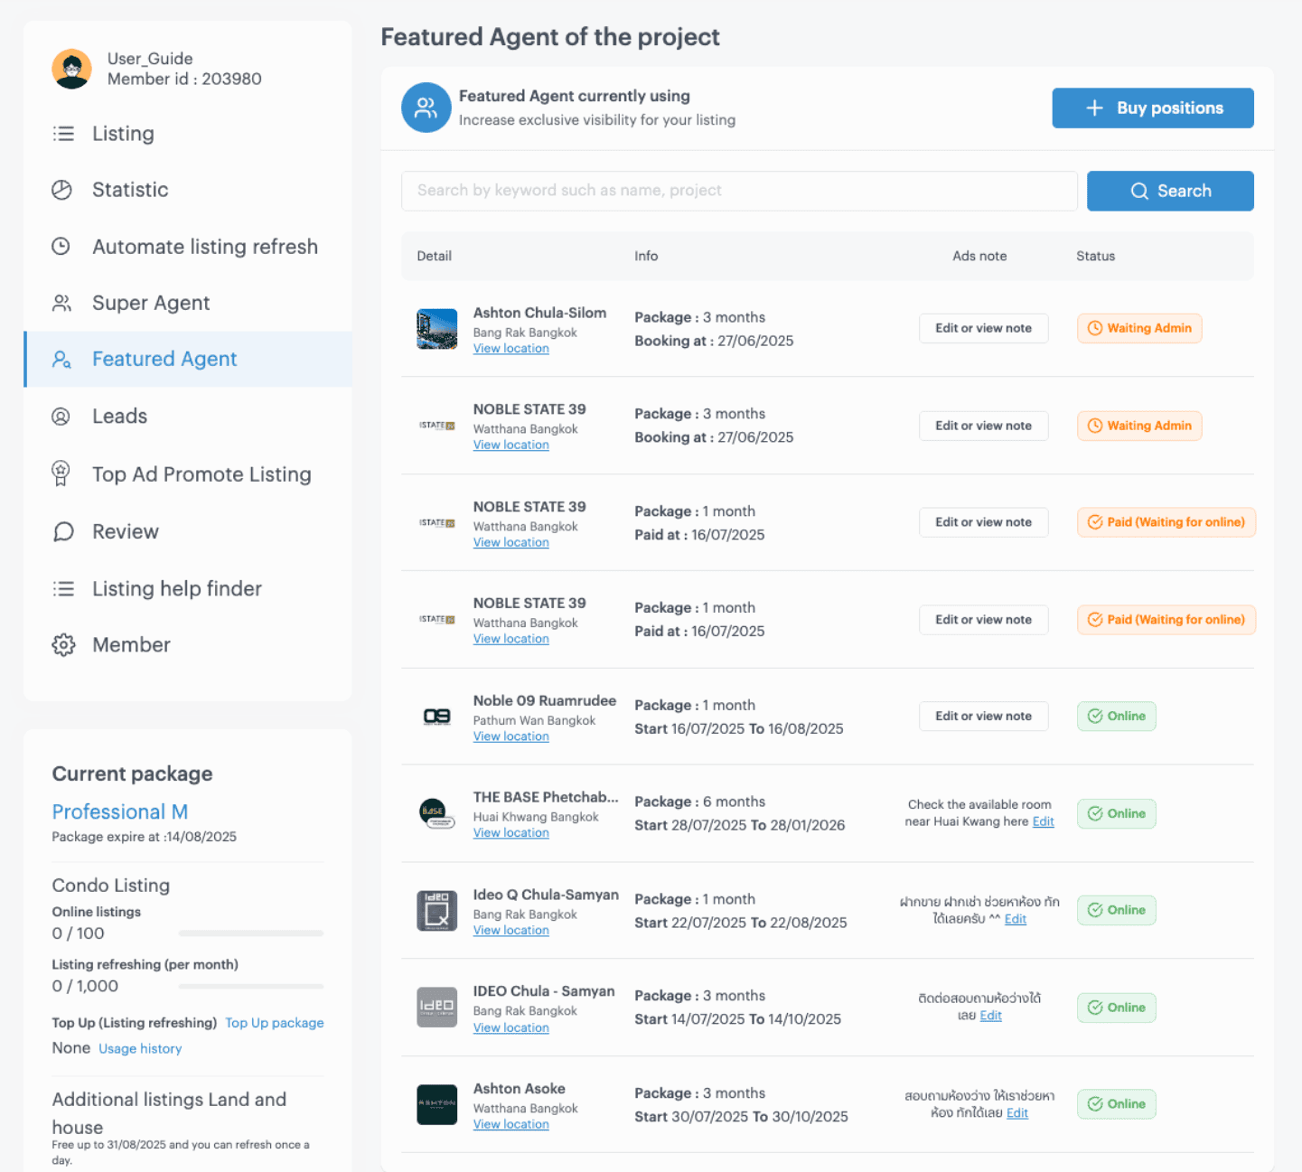Open the Review menu item

pos(126,531)
